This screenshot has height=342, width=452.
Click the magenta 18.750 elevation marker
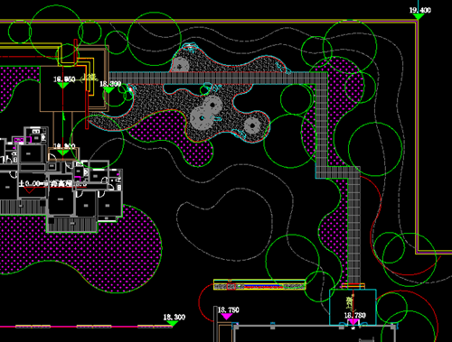pos(227,316)
